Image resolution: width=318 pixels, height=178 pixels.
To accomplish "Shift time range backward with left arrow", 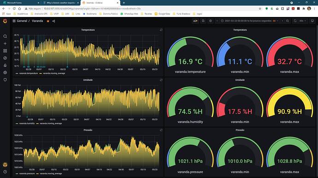I will pos(217,21).
